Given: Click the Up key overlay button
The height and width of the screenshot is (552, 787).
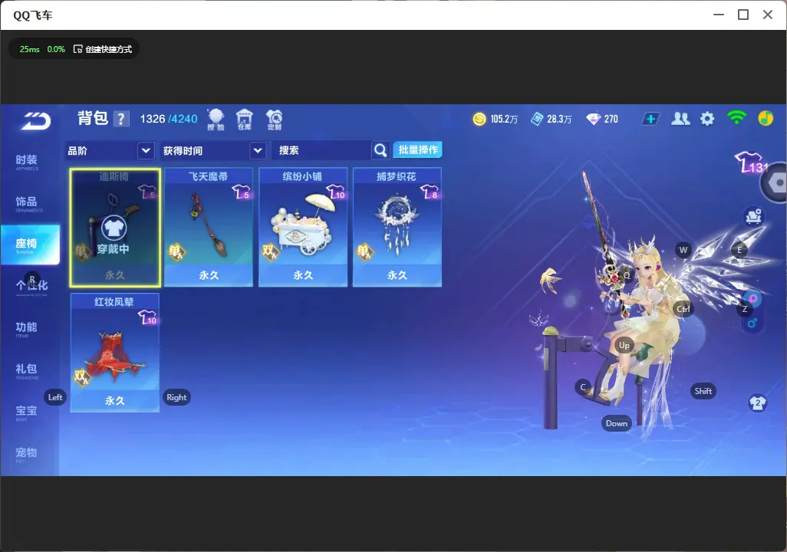Looking at the screenshot, I should click(624, 345).
